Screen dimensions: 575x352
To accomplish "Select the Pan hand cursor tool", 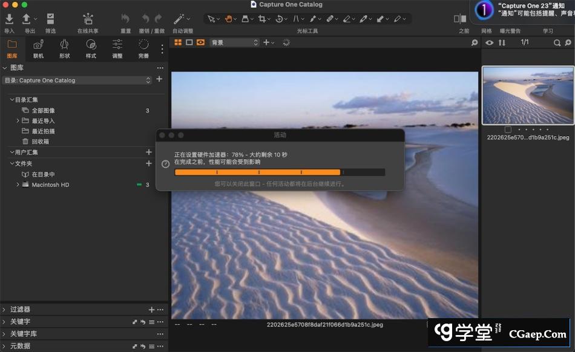I will pyautogui.click(x=229, y=19).
